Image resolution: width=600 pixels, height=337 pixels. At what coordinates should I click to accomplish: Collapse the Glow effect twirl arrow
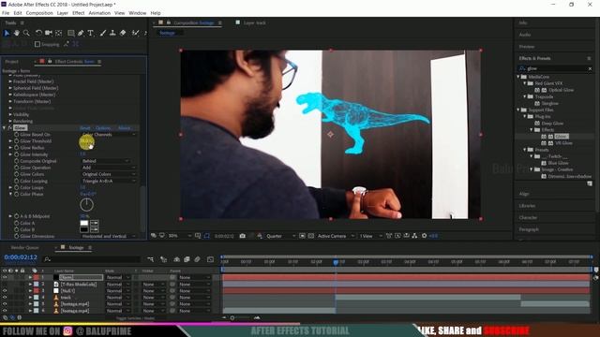(x=4, y=128)
